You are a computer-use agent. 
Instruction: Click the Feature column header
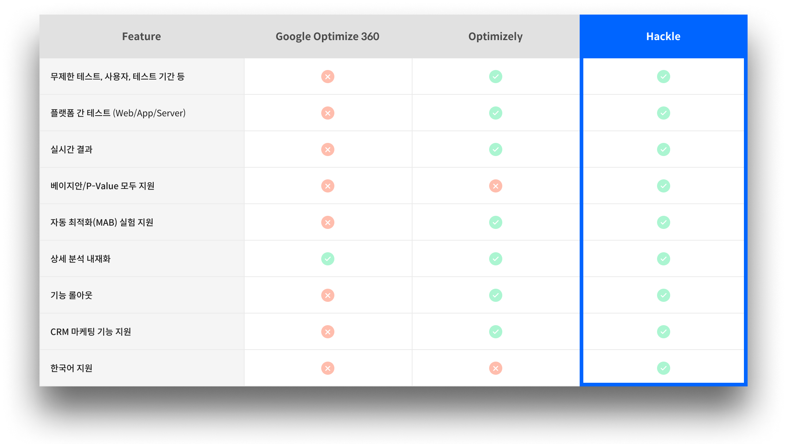tap(141, 36)
